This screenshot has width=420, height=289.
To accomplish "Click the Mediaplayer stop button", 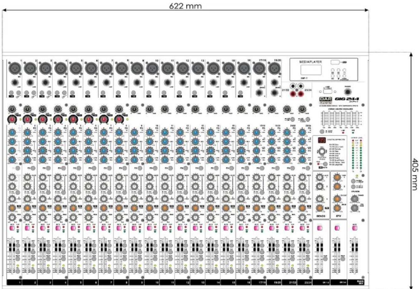I will [x=338, y=77].
